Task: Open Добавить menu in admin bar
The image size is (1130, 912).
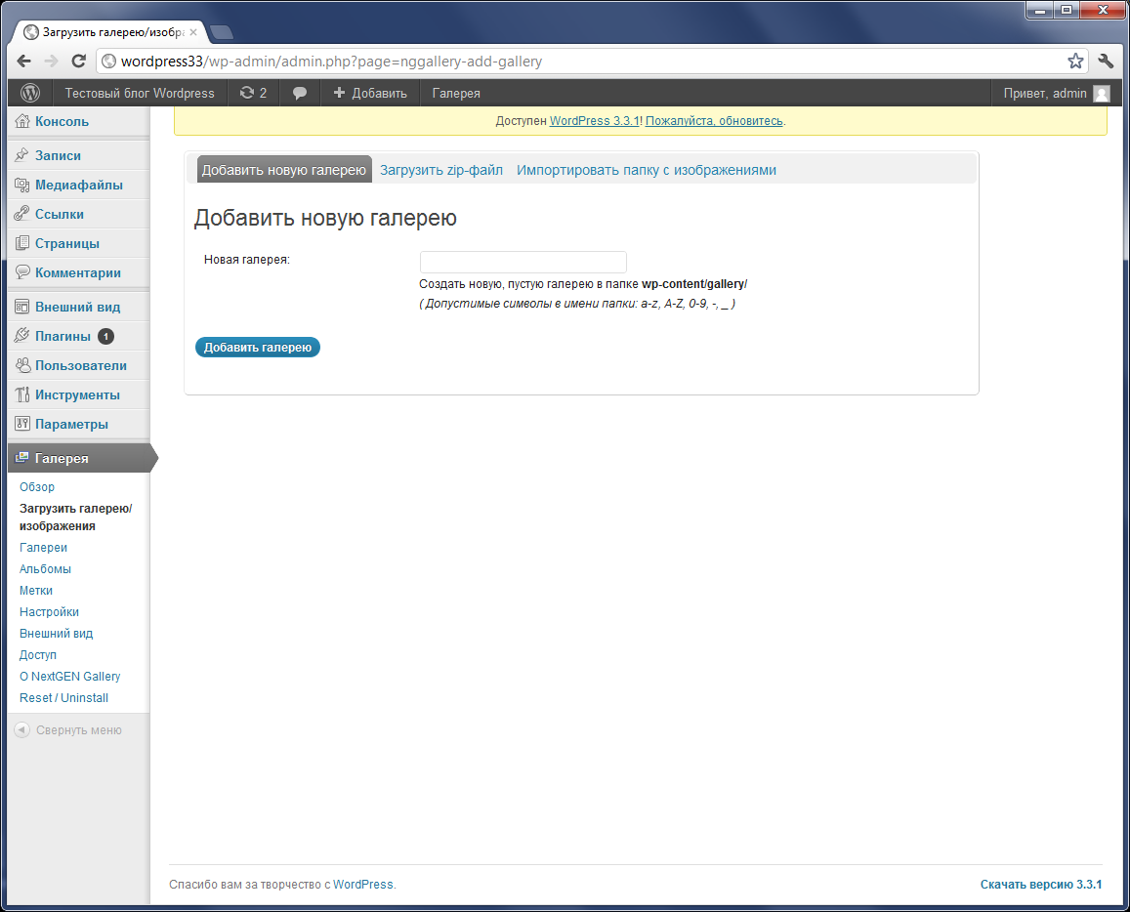Action: click(x=370, y=93)
